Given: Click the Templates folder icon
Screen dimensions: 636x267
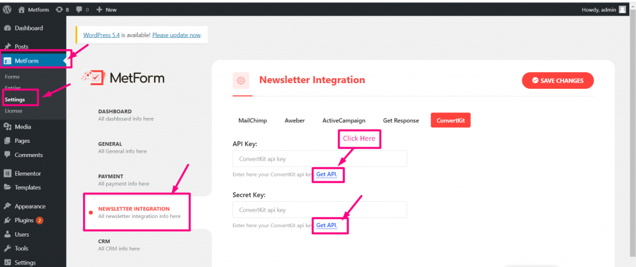Looking at the screenshot, I should point(7,188).
